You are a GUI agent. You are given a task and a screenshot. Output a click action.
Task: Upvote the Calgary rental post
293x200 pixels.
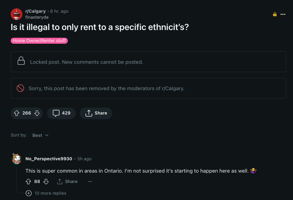17,113
